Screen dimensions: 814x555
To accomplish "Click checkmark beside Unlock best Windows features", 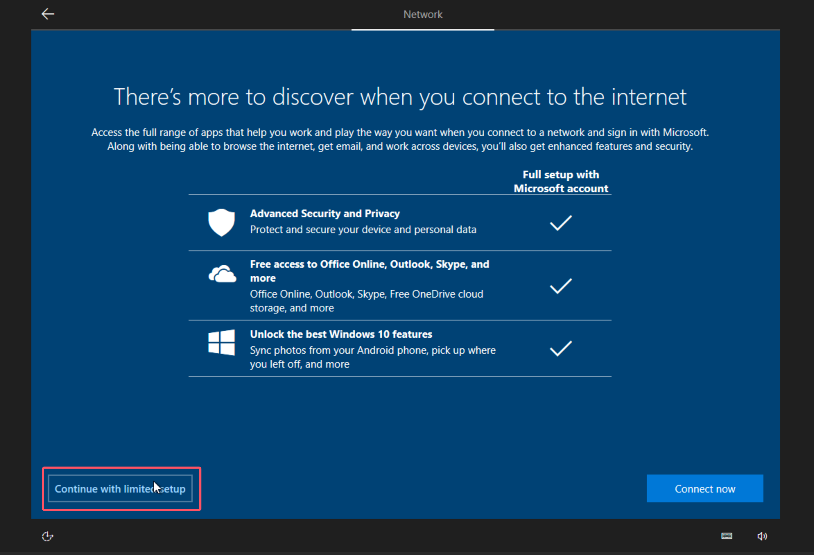I will 561,348.
